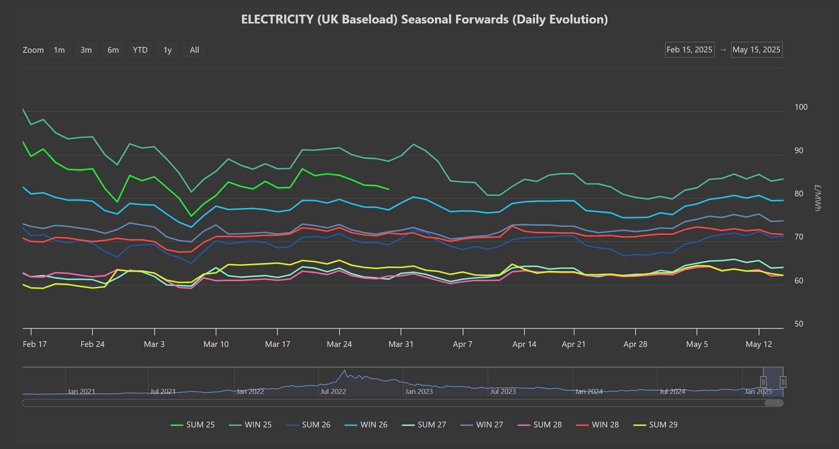Click the horizontal scrollbar thumb

[774, 403]
